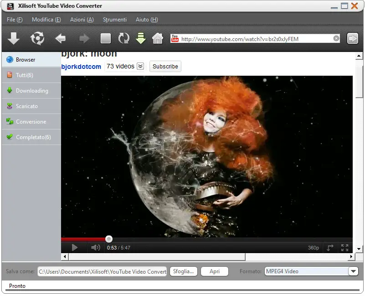Click the Pronto status bar text
The image size is (365, 296).
click(x=17, y=286)
